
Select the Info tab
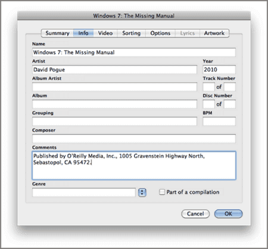click(83, 33)
